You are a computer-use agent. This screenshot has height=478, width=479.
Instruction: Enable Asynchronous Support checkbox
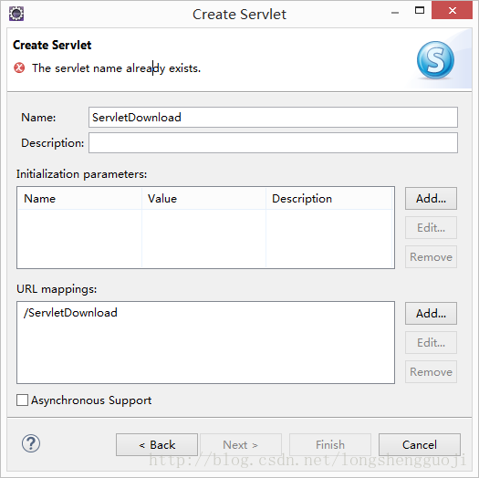22,400
